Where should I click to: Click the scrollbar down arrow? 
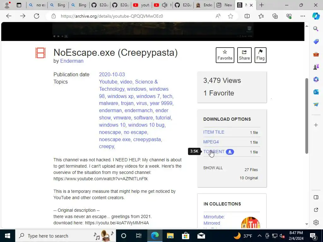click(307, 224)
